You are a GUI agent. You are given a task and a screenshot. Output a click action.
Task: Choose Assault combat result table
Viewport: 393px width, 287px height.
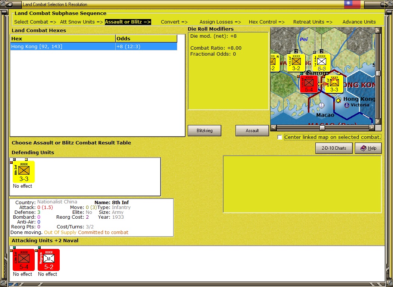[252, 131]
